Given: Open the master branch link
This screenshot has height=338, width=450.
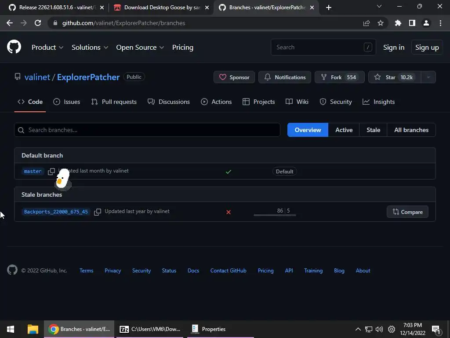Looking at the screenshot, I should click(x=33, y=171).
